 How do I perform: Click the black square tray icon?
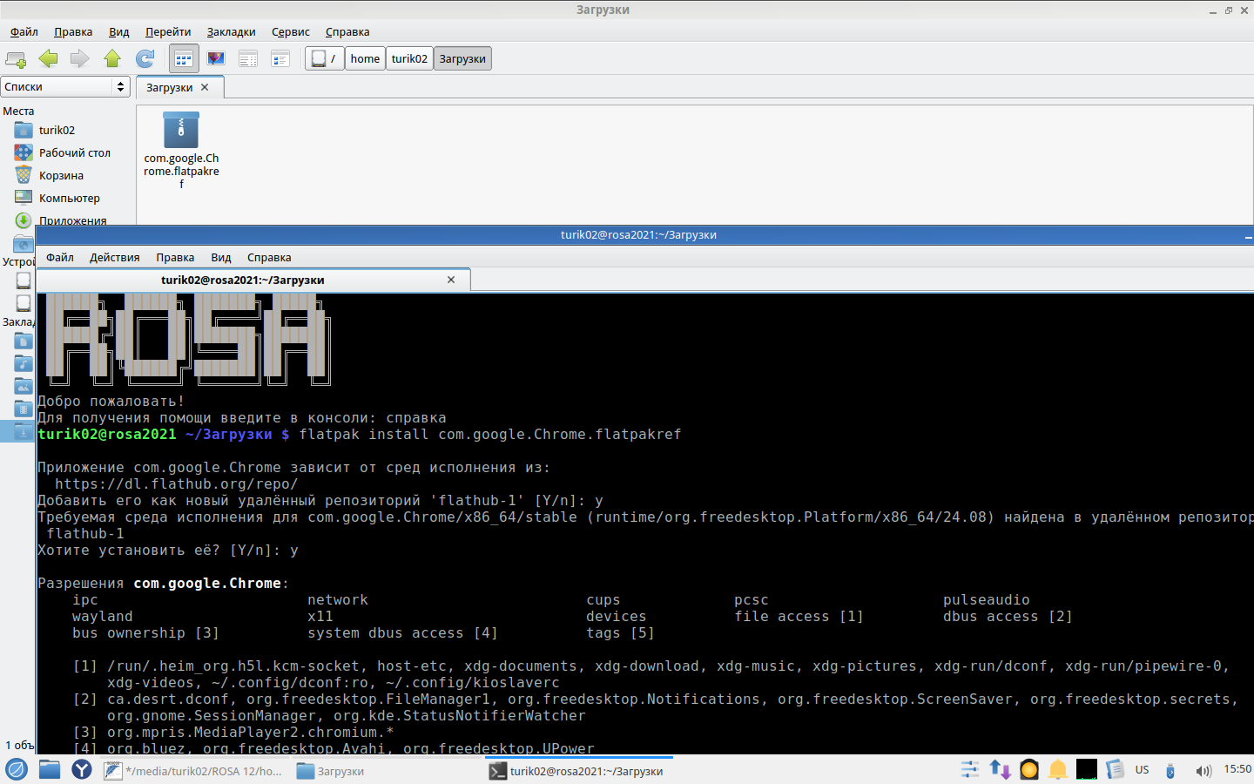pos(1087,770)
